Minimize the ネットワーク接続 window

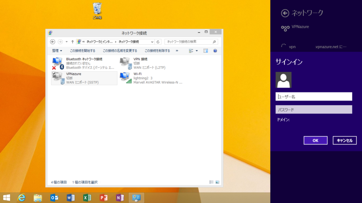pyautogui.click(x=199, y=32)
